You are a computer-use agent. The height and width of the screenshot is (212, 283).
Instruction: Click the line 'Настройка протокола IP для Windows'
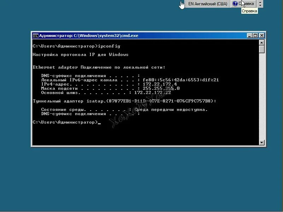81,55
